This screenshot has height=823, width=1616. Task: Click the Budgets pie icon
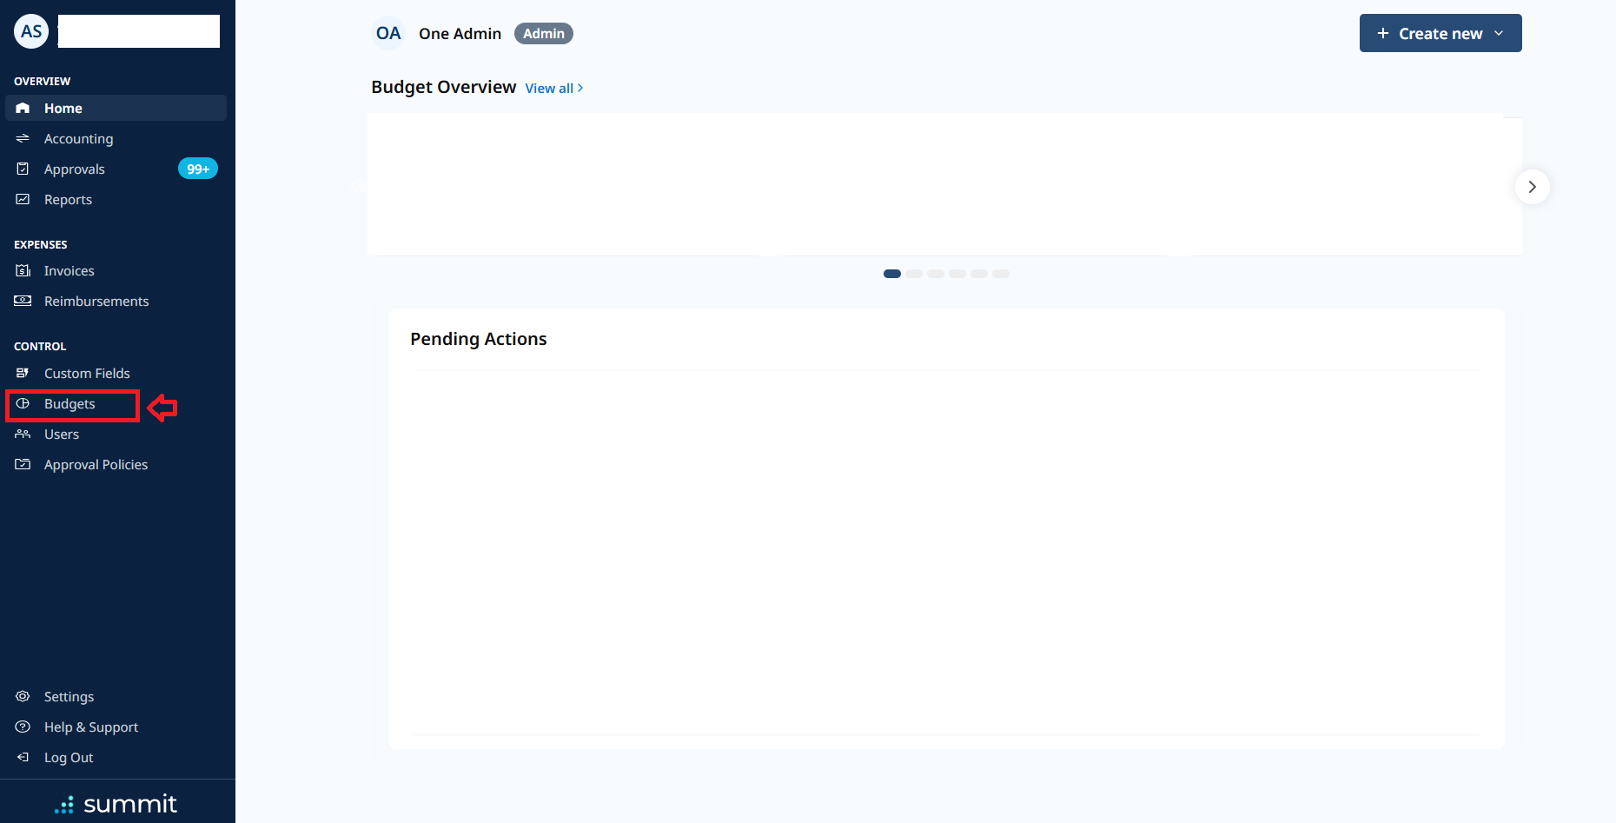pyautogui.click(x=23, y=403)
